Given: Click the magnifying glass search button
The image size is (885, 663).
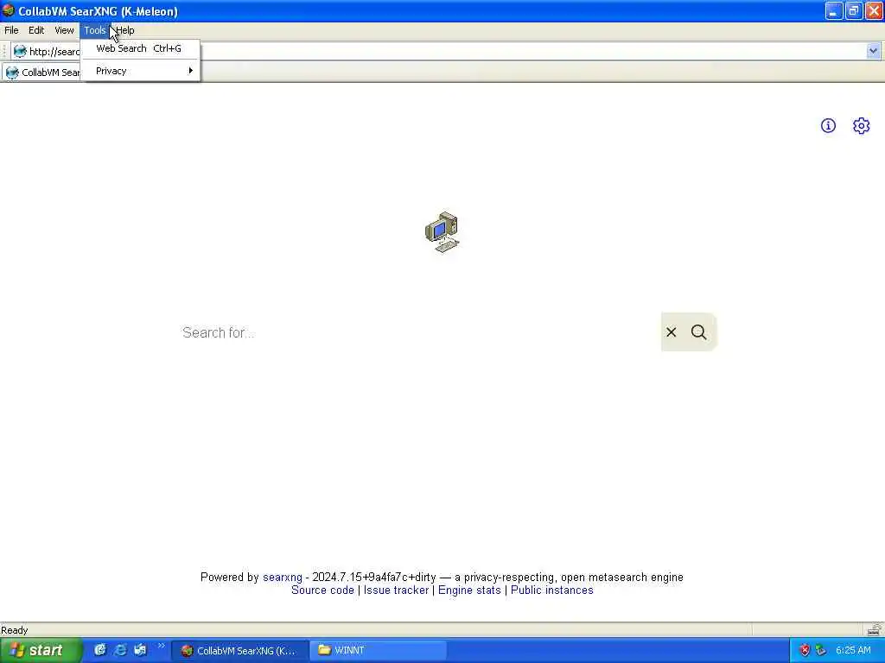Looking at the screenshot, I should 698,332.
